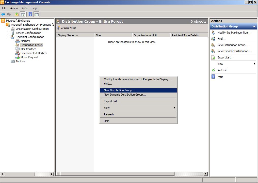
Task: Click Export List in the Actions pane
Action: 225,57
